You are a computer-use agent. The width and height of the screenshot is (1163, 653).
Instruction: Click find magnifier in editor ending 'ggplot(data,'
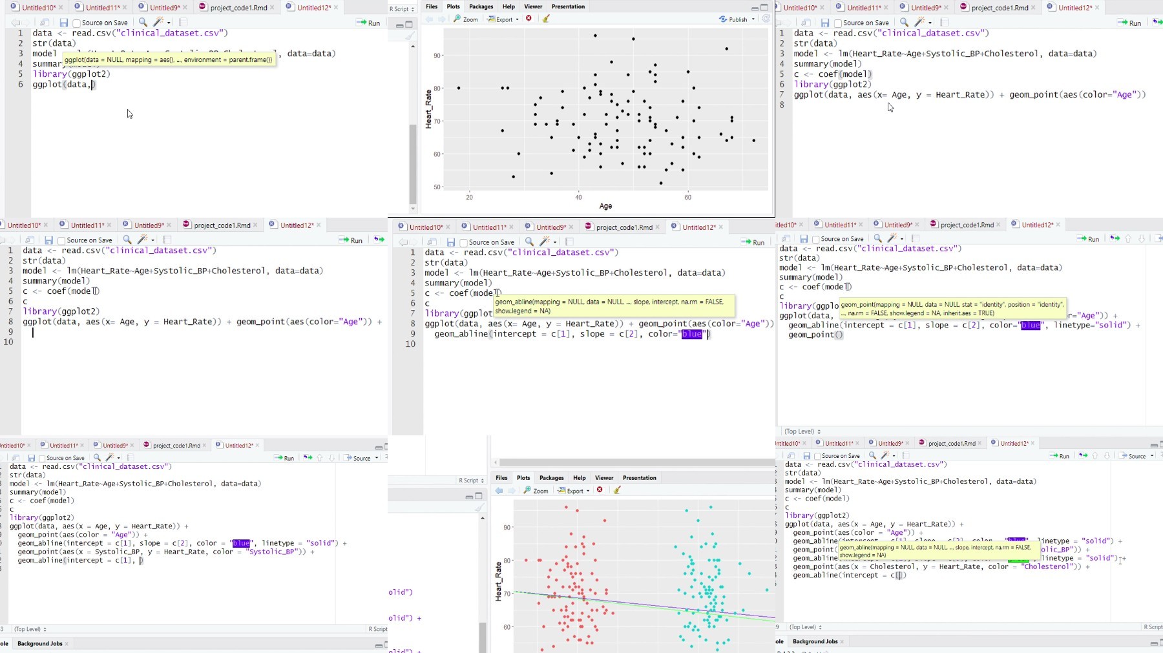[x=143, y=23]
